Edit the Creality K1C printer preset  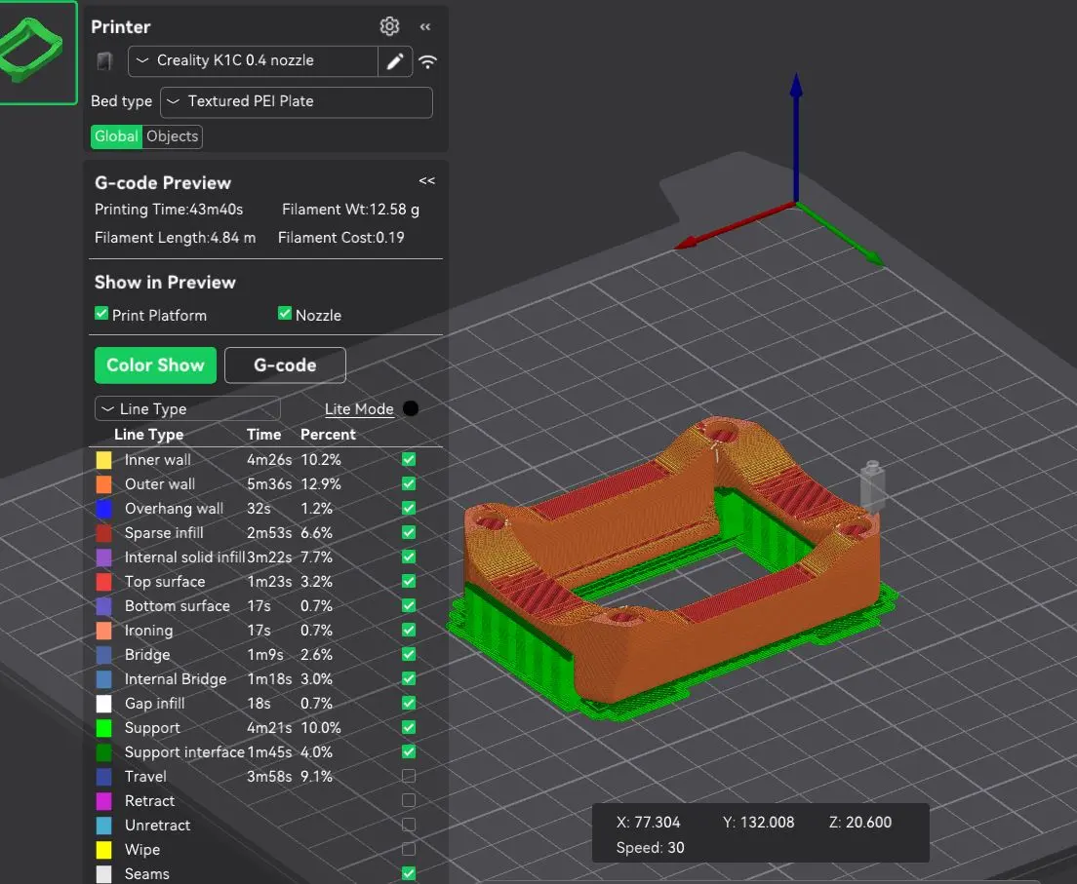click(395, 61)
